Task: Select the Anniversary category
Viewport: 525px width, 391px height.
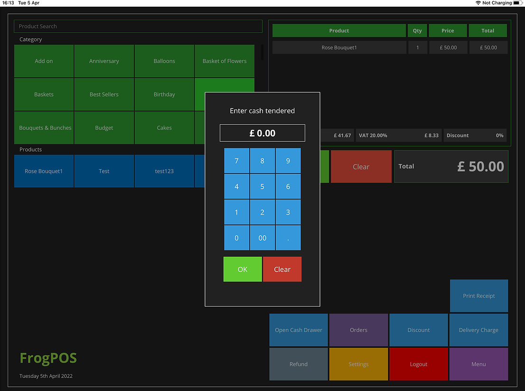Action: tap(104, 61)
